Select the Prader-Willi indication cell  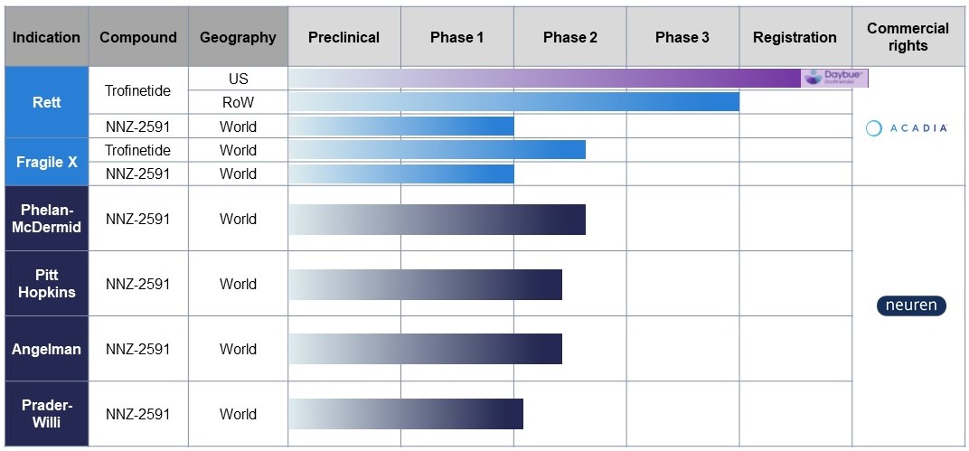[x=46, y=414]
